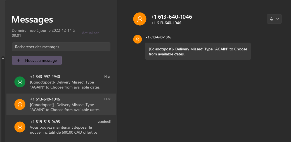
Task: Click the plus icon for Nouveau message
Action: point(18,60)
